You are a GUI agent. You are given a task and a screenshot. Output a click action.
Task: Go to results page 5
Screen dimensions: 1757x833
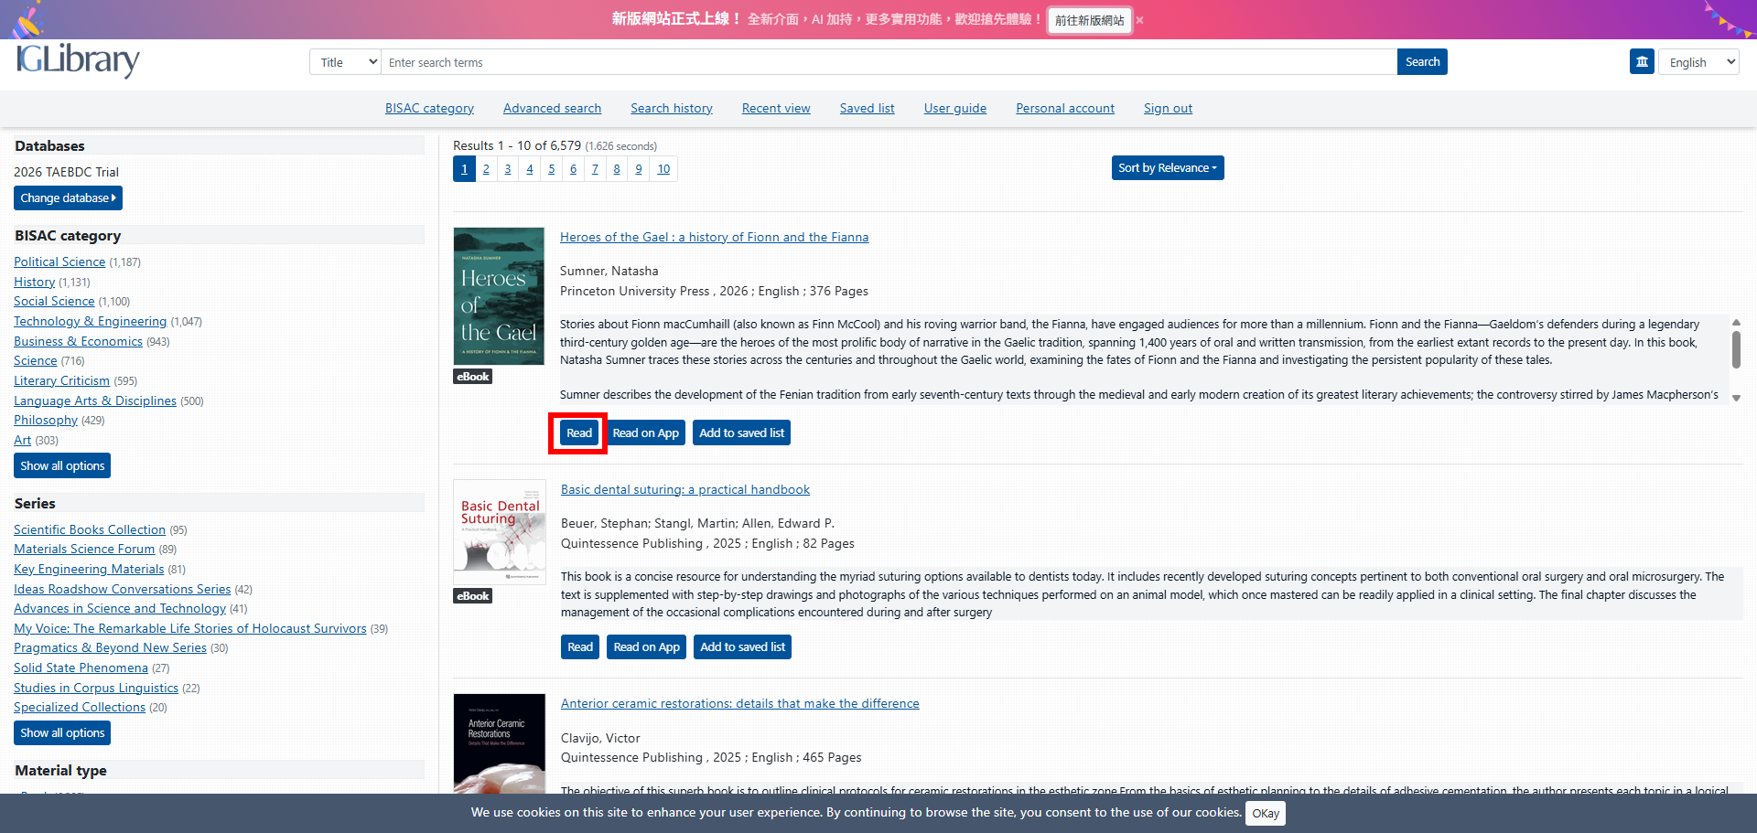(x=551, y=169)
